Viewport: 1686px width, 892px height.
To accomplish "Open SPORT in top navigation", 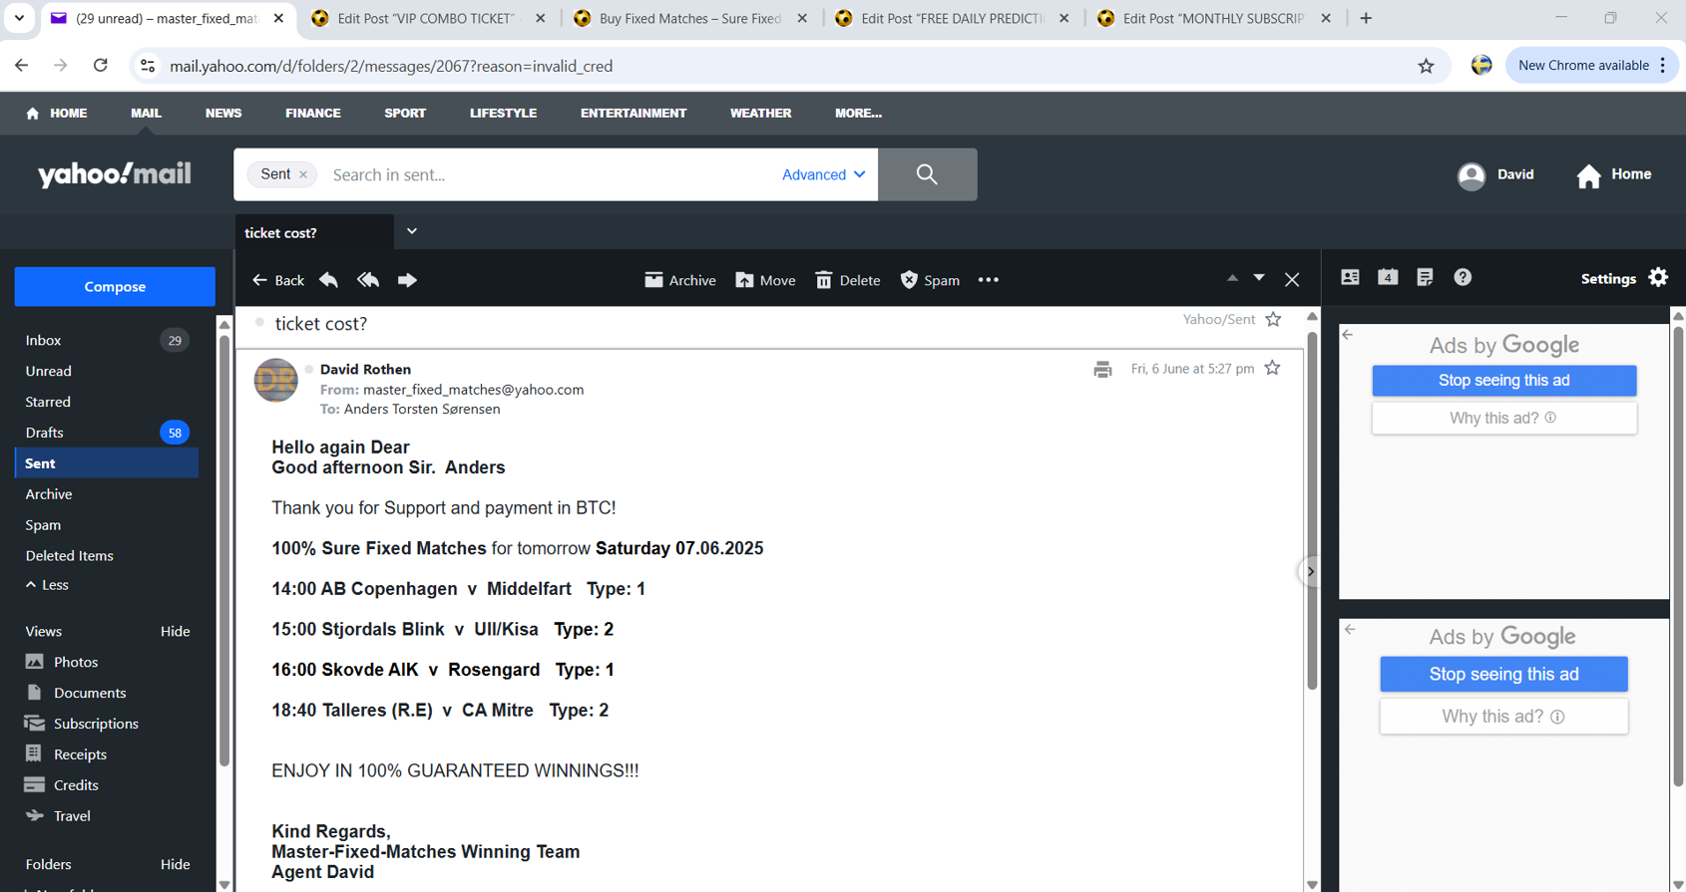I will coord(405,114).
